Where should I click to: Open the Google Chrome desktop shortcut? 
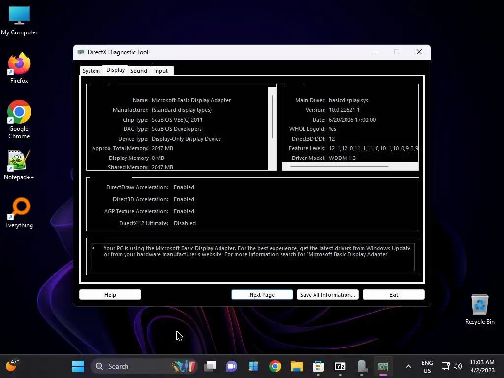tap(19, 120)
